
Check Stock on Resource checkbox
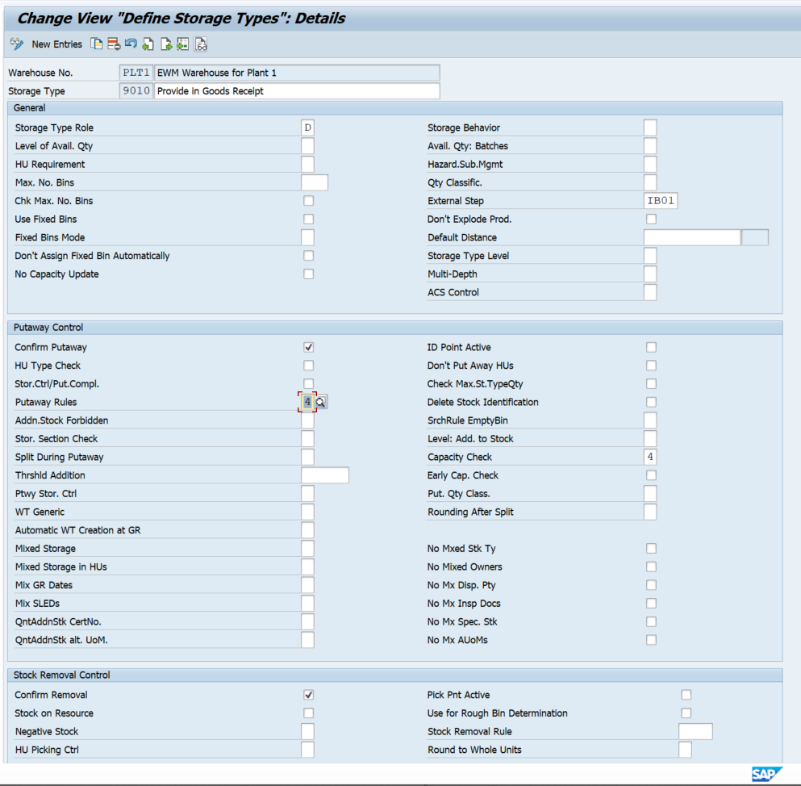click(x=309, y=713)
